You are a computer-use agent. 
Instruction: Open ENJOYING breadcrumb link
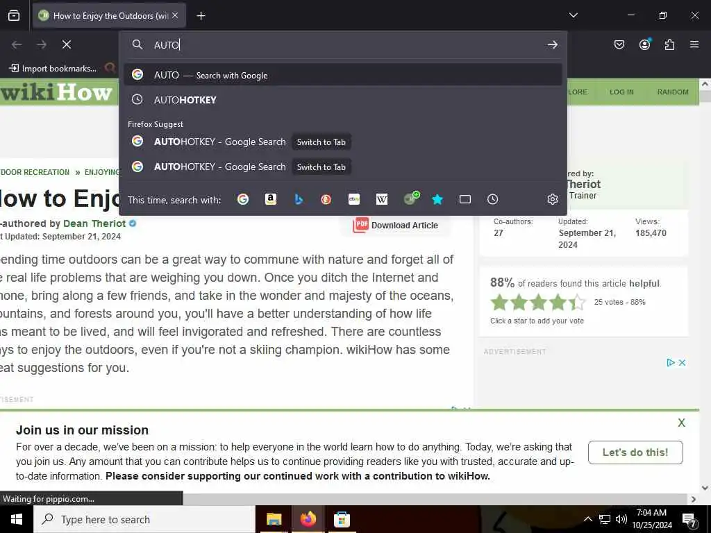click(x=102, y=172)
